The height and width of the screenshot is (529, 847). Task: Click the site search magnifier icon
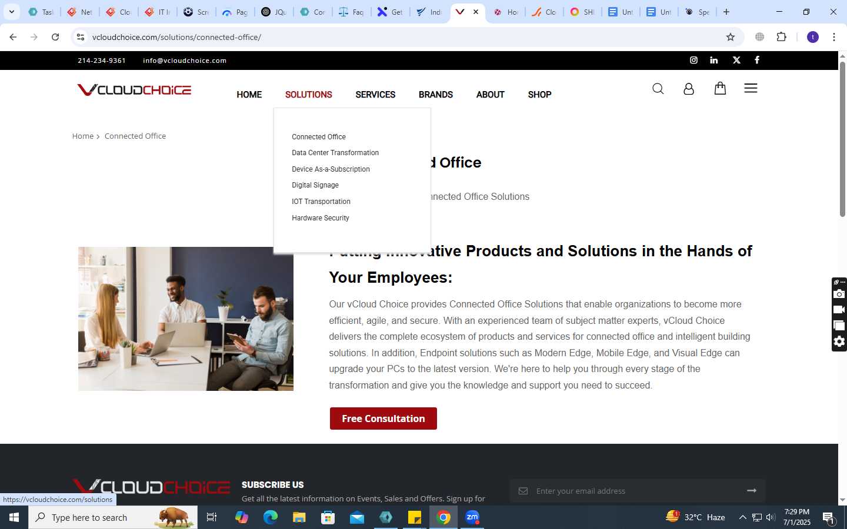[x=658, y=89]
